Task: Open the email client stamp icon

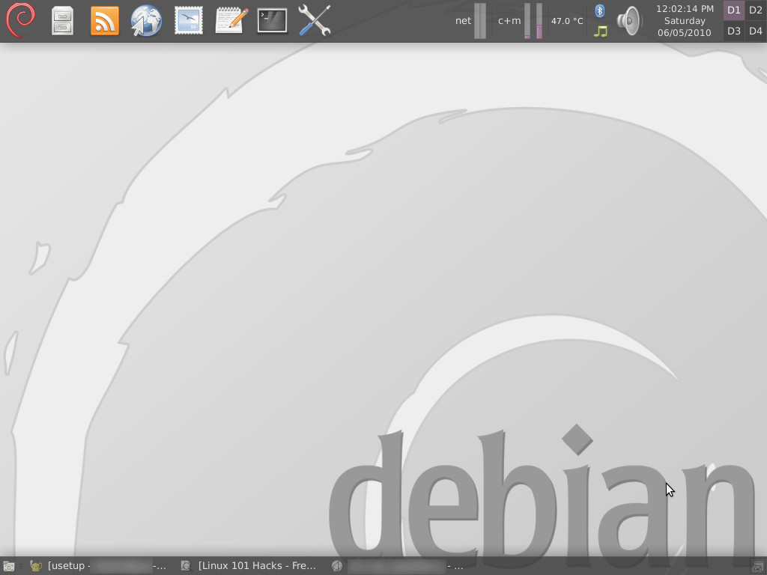Action: click(x=188, y=20)
